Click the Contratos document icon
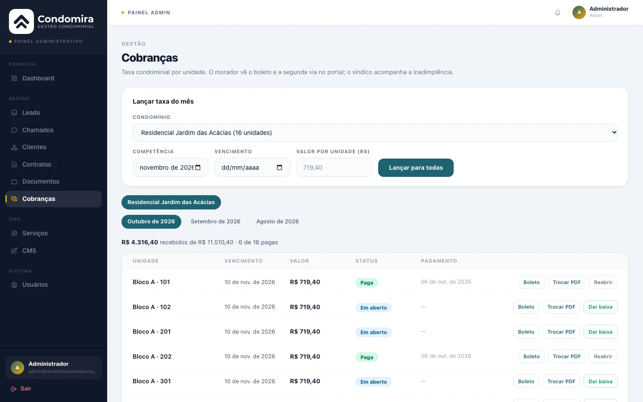This screenshot has height=402, width=643. pyautogui.click(x=14, y=164)
